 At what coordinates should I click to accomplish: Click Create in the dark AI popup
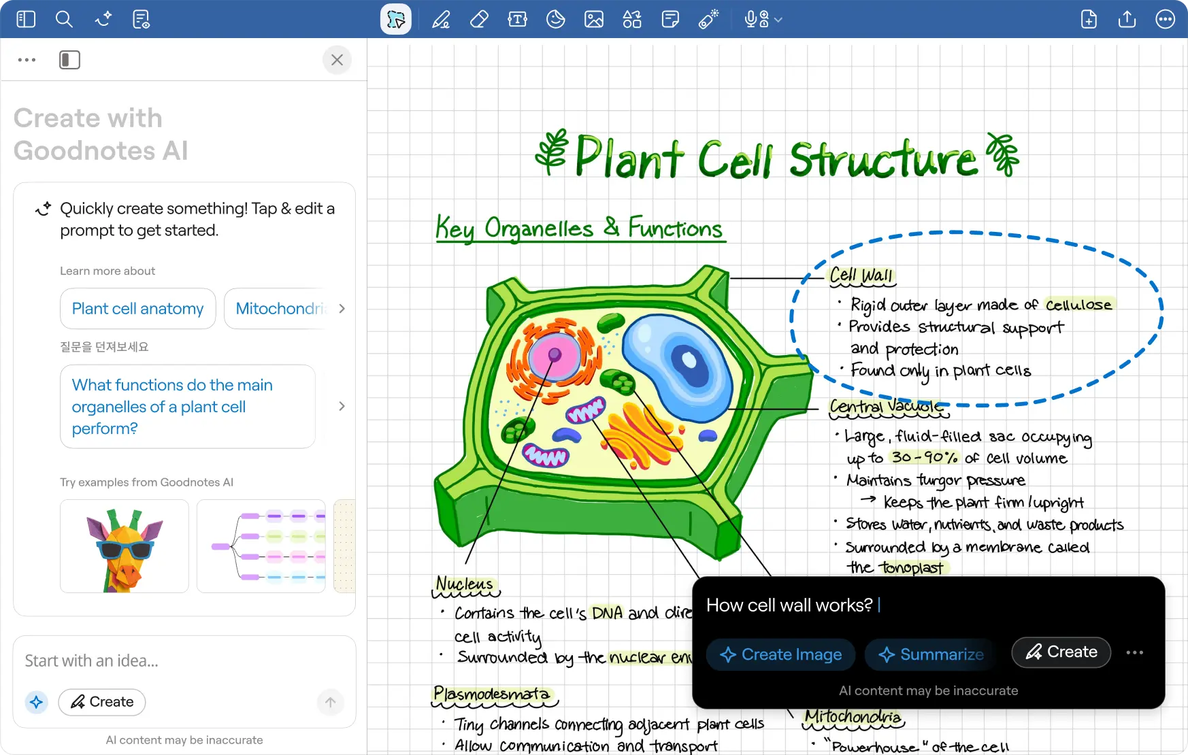tap(1061, 652)
